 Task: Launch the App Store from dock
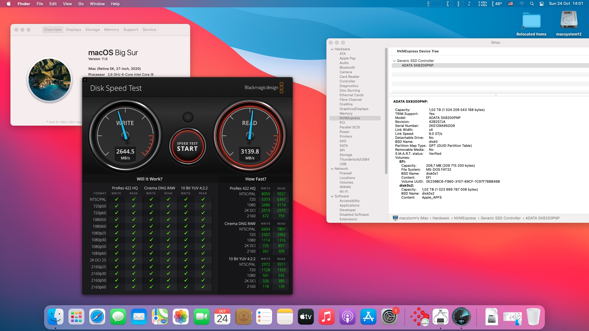click(368, 317)
